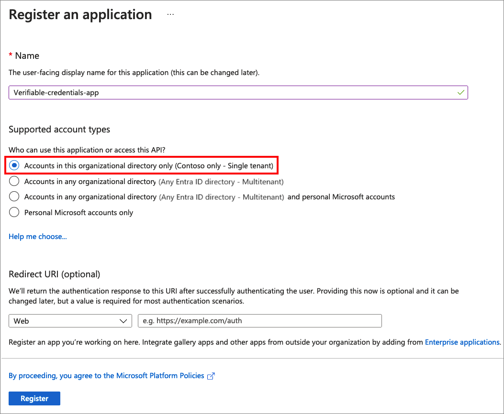
Task: Click the green checkmark in Name field
Action: pos(461,92)
